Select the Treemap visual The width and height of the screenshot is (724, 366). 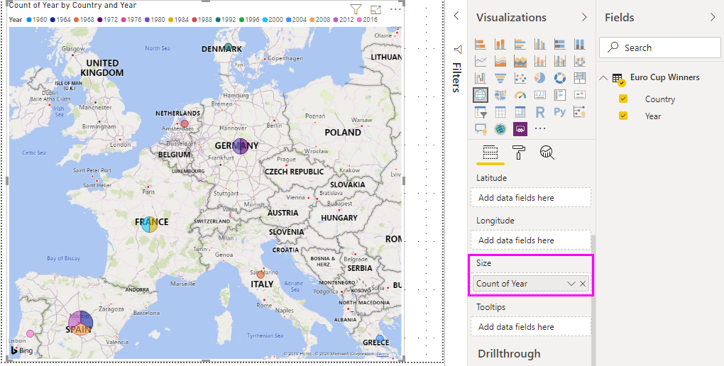pos(579,77)
